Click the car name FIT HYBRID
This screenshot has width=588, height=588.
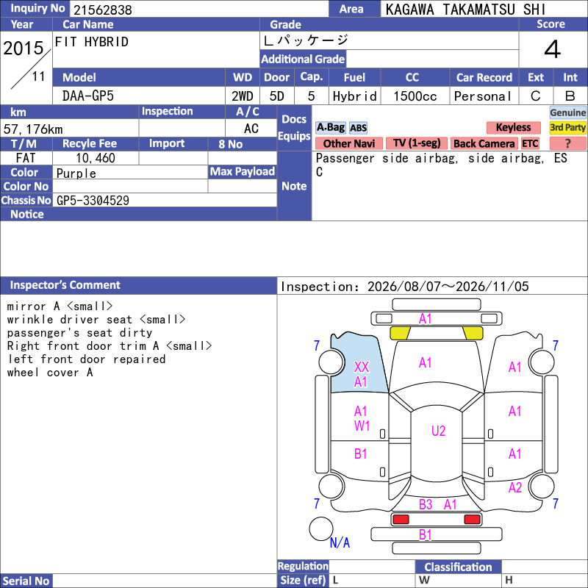click(91, 42)
